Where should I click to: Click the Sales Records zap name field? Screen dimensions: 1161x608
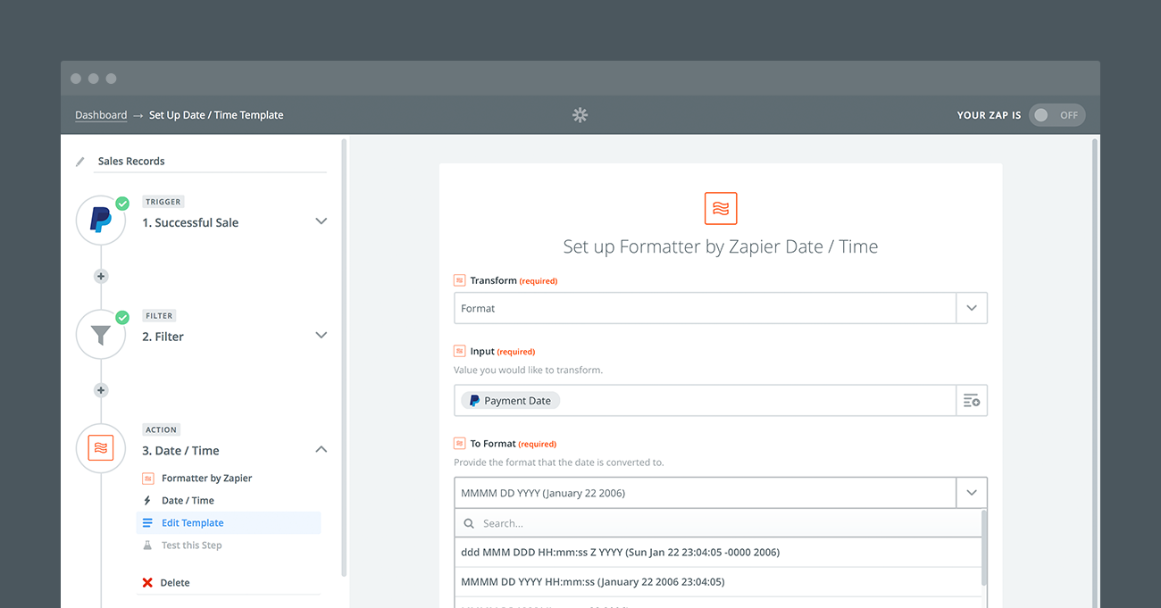coord(211,162)
